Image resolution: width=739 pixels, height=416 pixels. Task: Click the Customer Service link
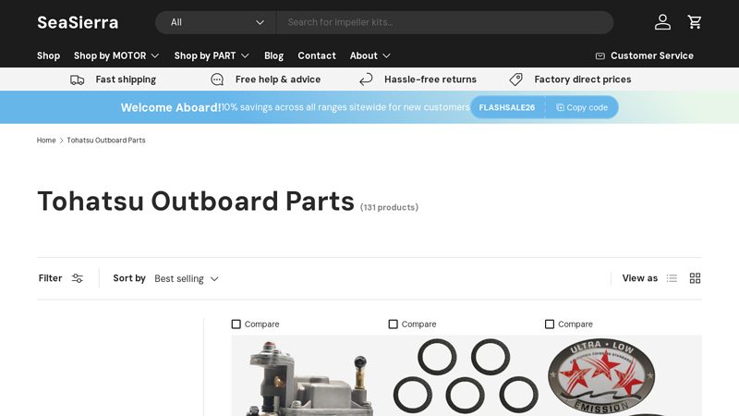(644, 55)
